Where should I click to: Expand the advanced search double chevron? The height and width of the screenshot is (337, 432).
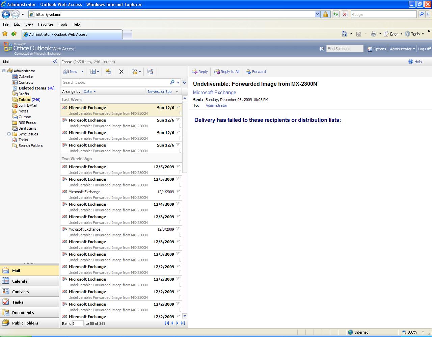click(x=184, y=82)
